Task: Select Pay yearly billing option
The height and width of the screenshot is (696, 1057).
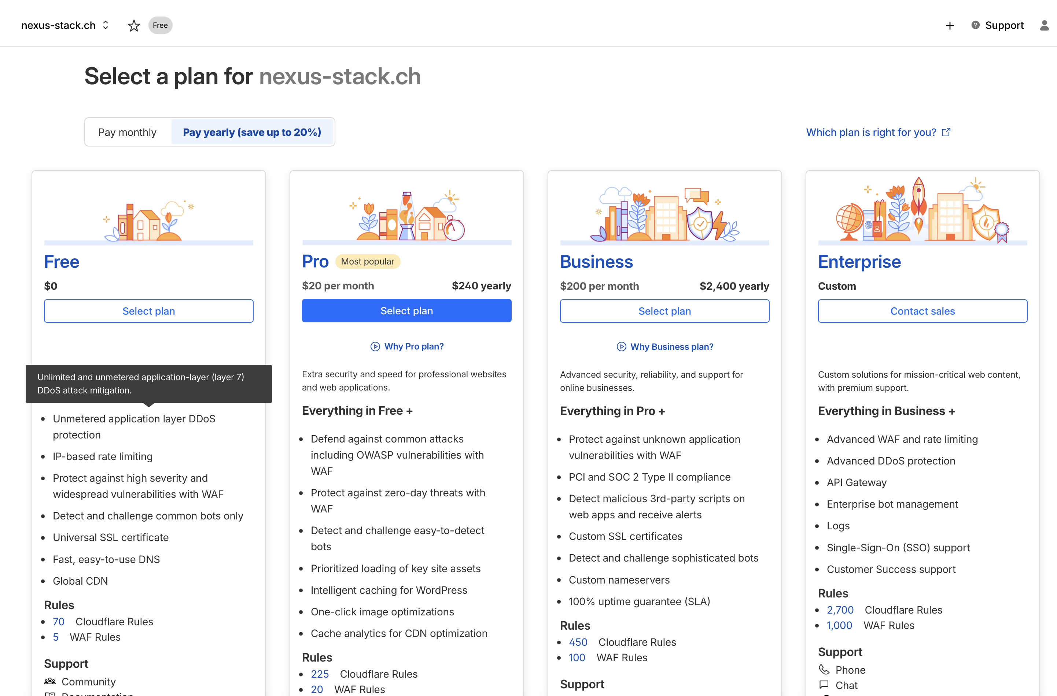Action: (x=252, y=132)
